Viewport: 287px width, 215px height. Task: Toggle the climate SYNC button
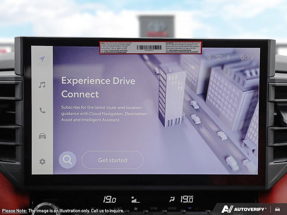[154, 209]
